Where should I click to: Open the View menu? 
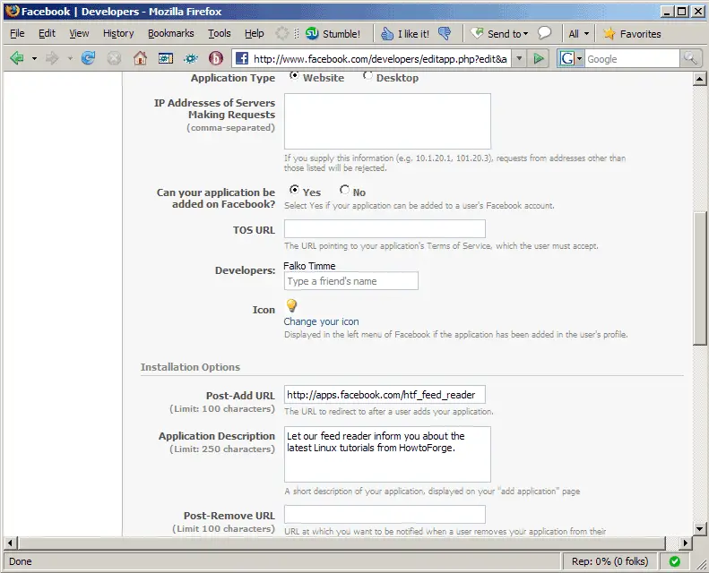coord(79,33)
